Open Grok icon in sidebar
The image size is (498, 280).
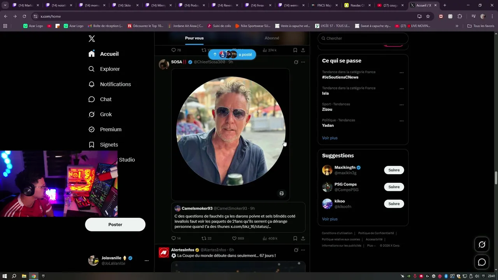point(91,114)
